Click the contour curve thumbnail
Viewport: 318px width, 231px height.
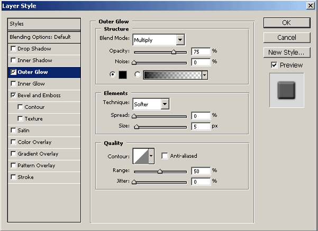(x=140, y=156)
